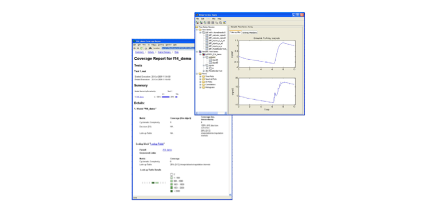Click the last toolbar icon in Time Series Tools
Screen dimensions: 442x212
(x=225, y=22)
